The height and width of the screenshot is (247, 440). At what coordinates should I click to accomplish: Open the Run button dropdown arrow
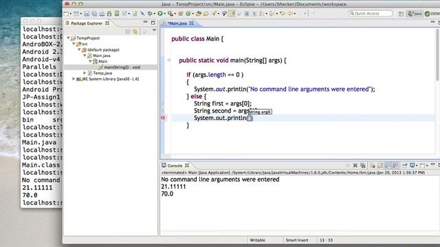[165, 14]
